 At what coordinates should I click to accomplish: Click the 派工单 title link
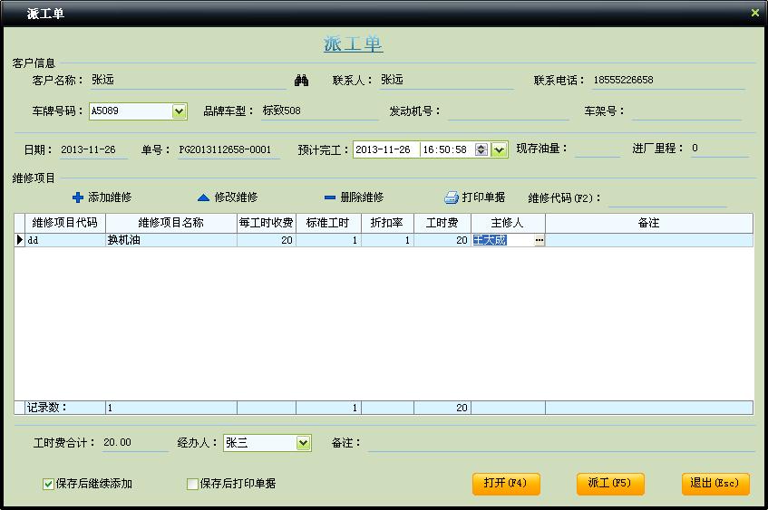tap(353, 44)
